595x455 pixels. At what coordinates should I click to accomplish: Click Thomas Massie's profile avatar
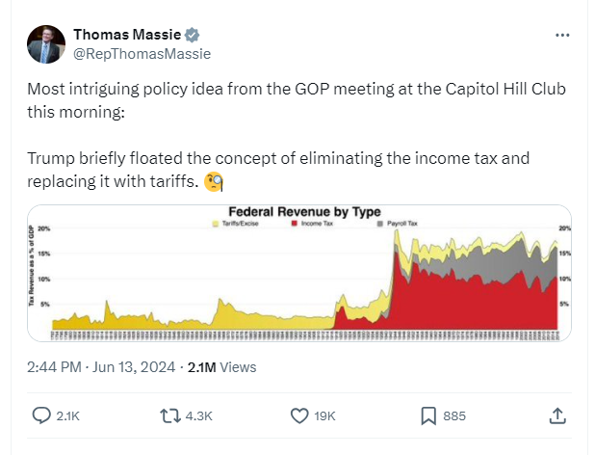[x=46, y=44]
